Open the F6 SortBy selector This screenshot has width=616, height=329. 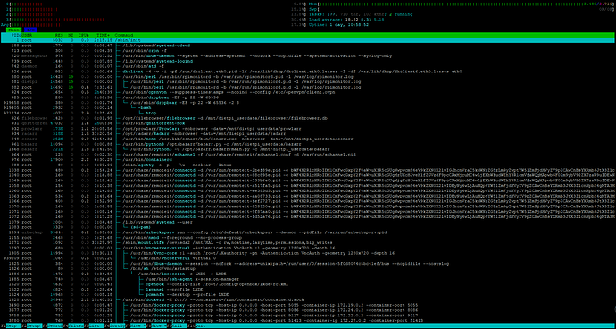(x=117, y=325)
